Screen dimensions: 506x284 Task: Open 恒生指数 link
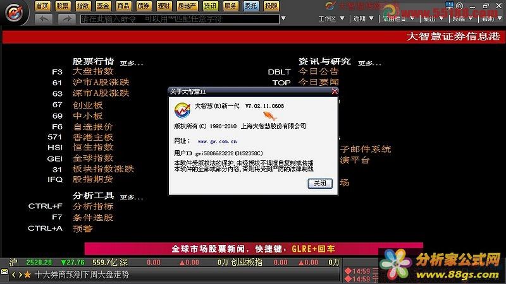(93, 147)
